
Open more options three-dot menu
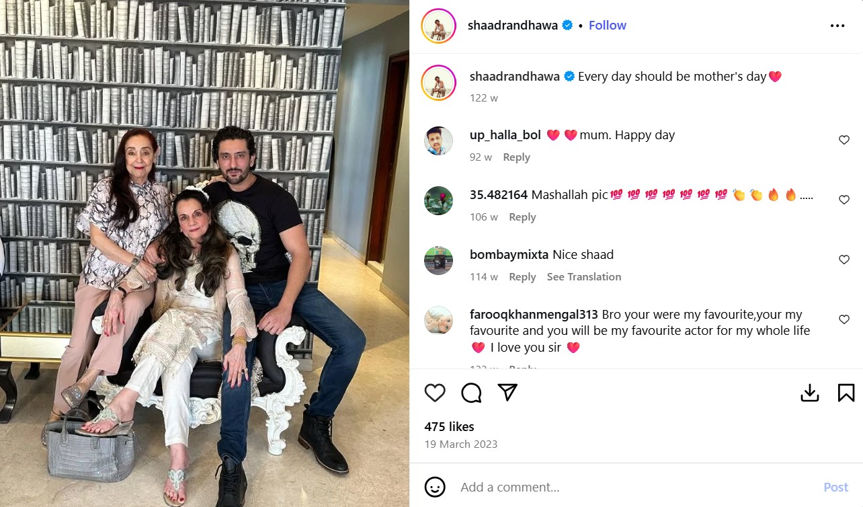[x=837, y=26]
